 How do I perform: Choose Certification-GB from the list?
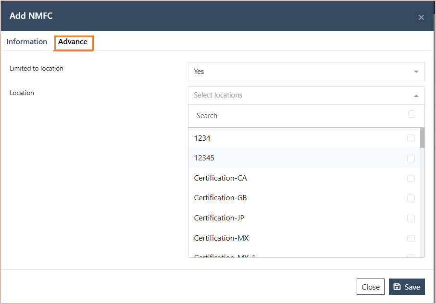click(x=304, y=198)
